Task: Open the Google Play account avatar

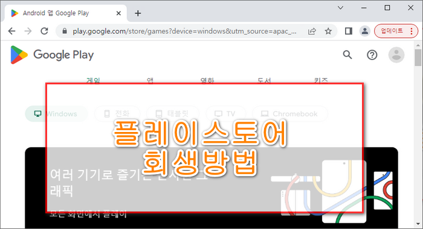Action: pyautogui.click(x=396, y=55)
